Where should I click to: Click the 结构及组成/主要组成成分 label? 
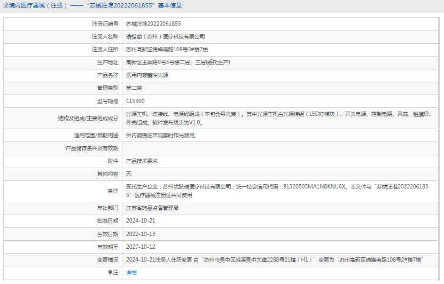coord(88,118)
